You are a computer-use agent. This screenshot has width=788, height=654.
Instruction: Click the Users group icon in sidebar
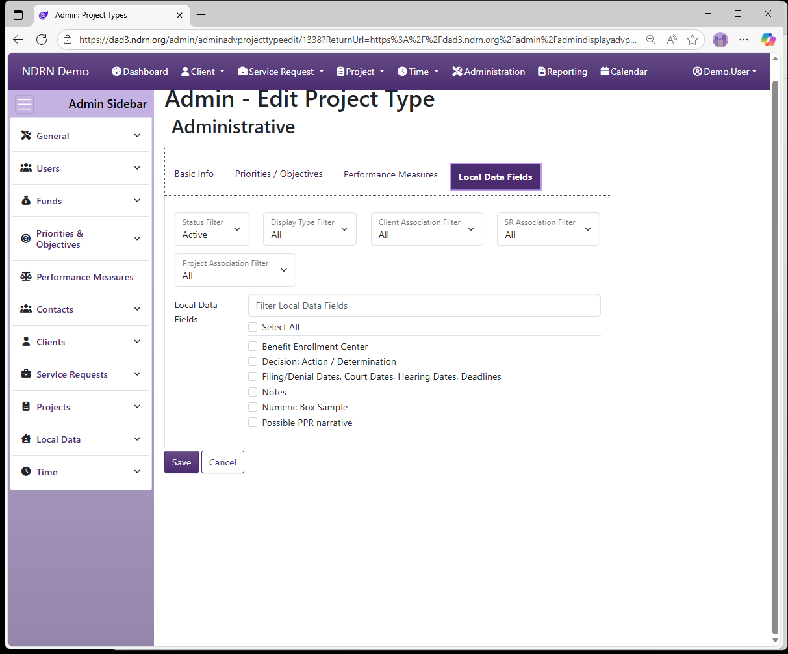tap(26, 168)
